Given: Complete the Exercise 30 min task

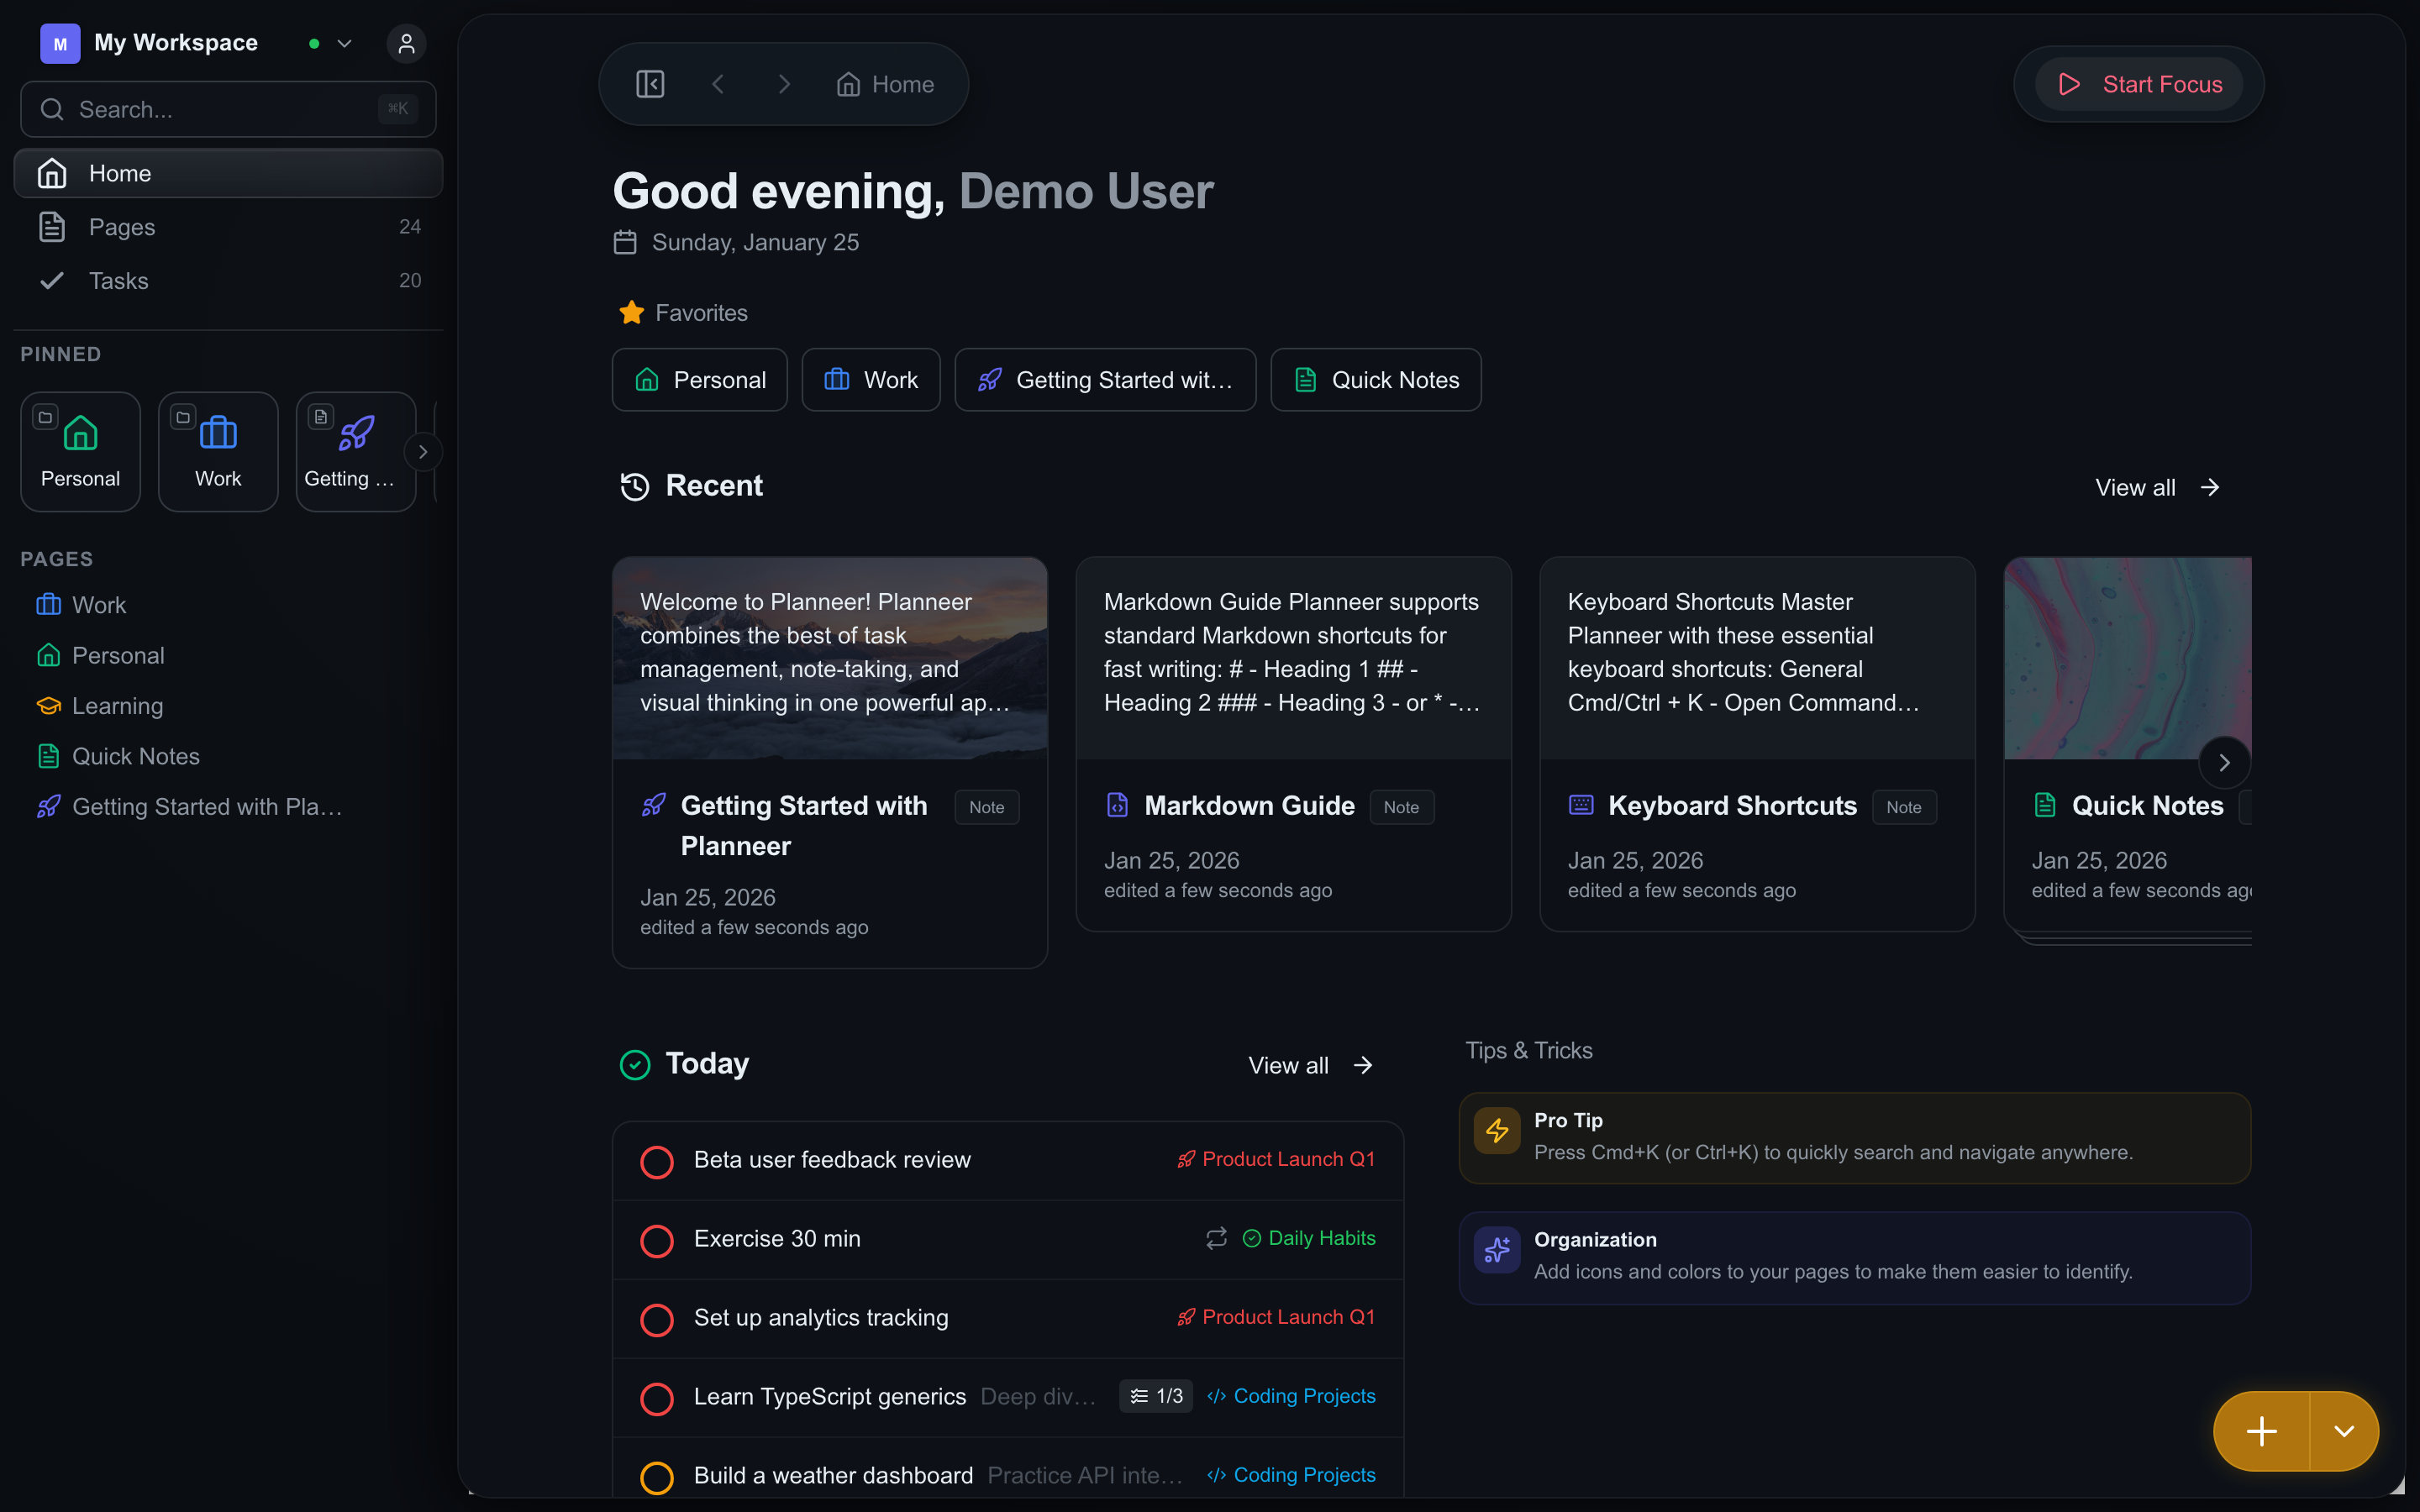Looking at the screenshot, I should click(657, 1240).
